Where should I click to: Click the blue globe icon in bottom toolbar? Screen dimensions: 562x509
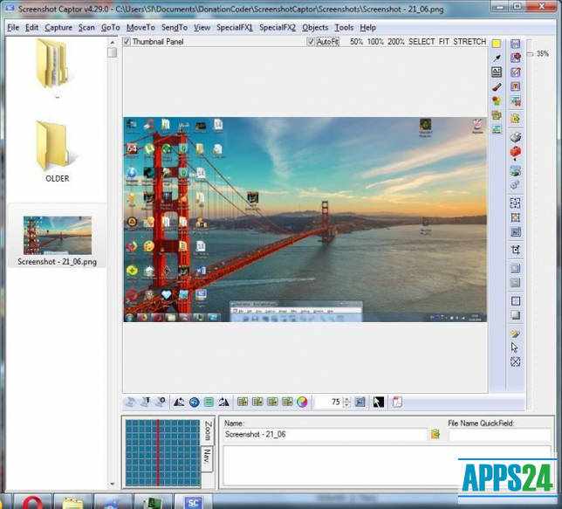tap(194, 402)
